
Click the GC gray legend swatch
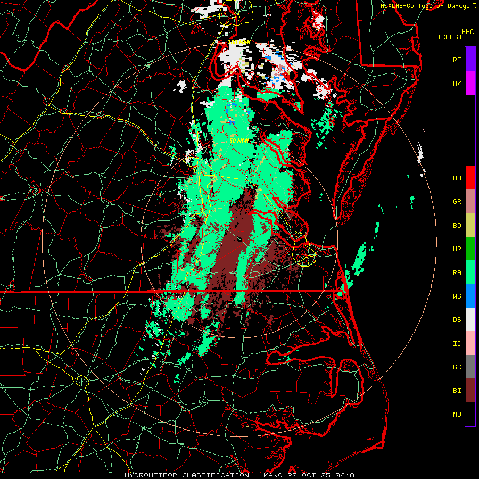coord(470,367)
